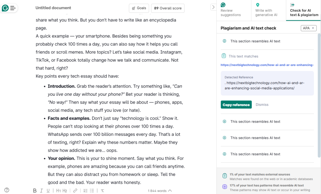The height and width of the screenshot is (194, 321).
Task: Toggle italic formatting
Action: 42,190
